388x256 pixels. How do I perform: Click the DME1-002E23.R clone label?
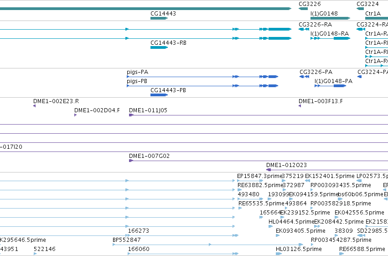56,101
